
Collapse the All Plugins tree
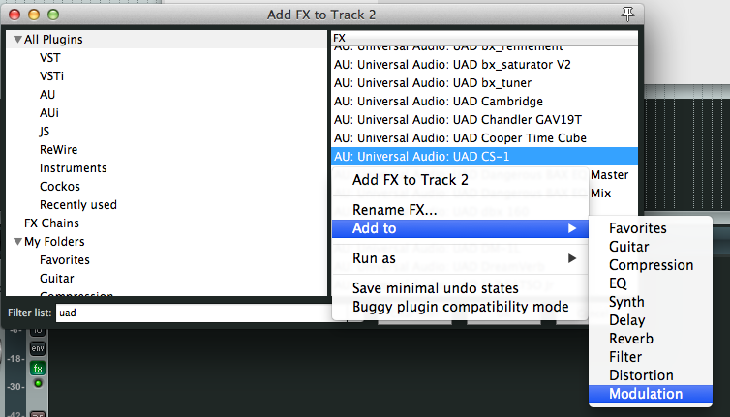17,40
